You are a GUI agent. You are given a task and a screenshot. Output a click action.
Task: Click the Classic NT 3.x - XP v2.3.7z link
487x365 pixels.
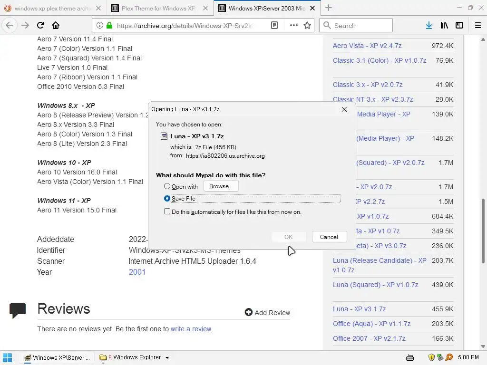pyautogui.click(x=373, y=99)
